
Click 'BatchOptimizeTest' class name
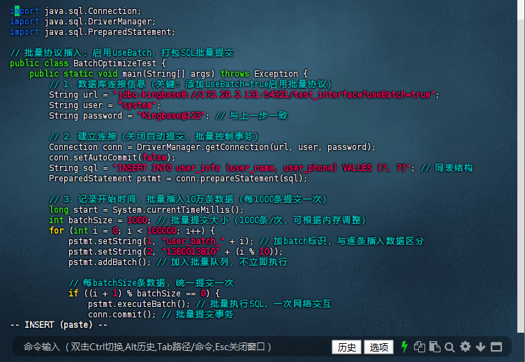click(x=114, y=63)
